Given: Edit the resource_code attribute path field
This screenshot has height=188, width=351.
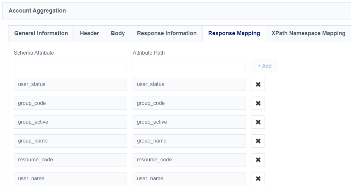Looking at the screenshot, I should (189, 160).
